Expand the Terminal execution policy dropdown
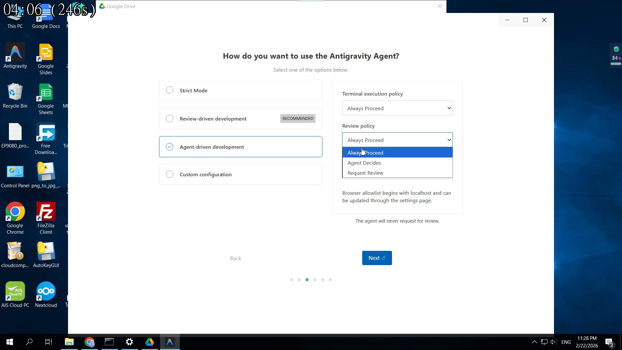This screenshot has height=350, width=622. point(397,108)
